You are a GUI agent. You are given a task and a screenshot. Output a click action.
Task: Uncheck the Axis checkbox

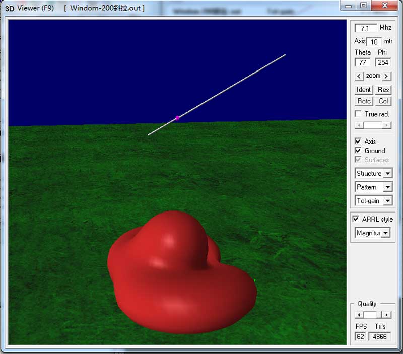click(x=358, y=141)
